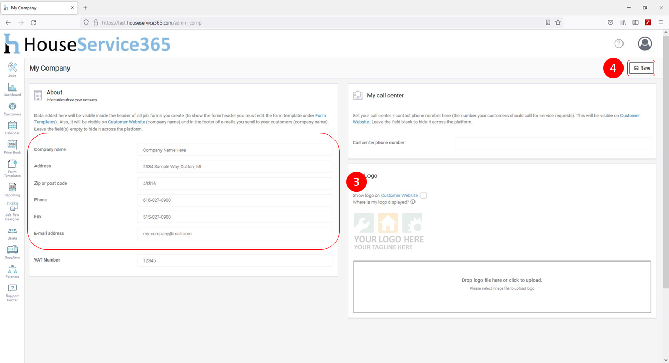Click the Save to Pocket toolbar icon
This screenshot has width=669, height=363.
coord(610,22)
